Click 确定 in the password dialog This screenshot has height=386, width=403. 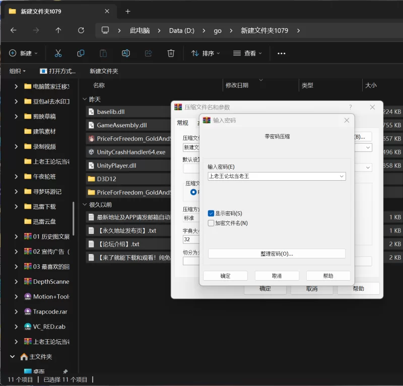(x=225, y=276)
